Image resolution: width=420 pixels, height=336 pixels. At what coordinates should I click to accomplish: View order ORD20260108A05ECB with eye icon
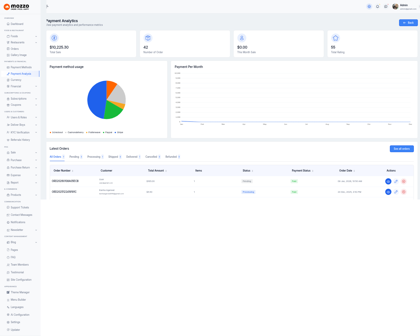point(388,181)
